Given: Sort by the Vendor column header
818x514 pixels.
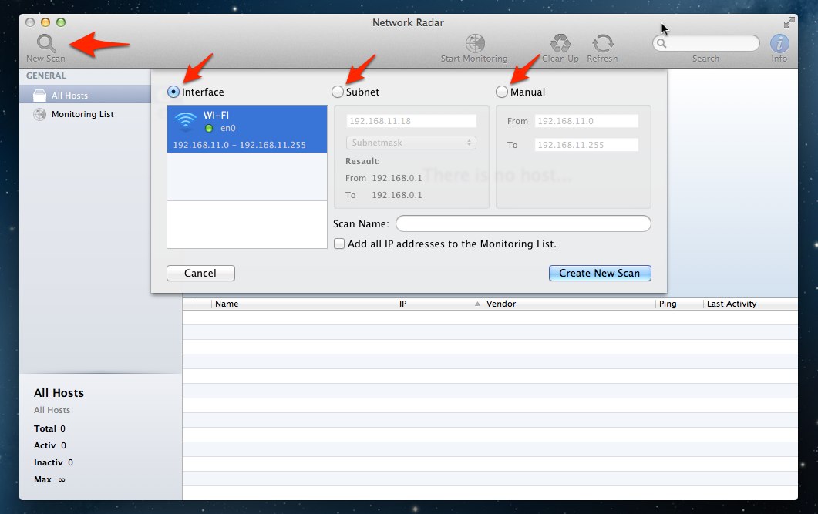Looking at the screenshot, I should pyautogui.click(x=569, y=304).
